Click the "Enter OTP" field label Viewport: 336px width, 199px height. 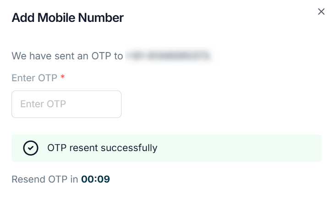(34, 78)
